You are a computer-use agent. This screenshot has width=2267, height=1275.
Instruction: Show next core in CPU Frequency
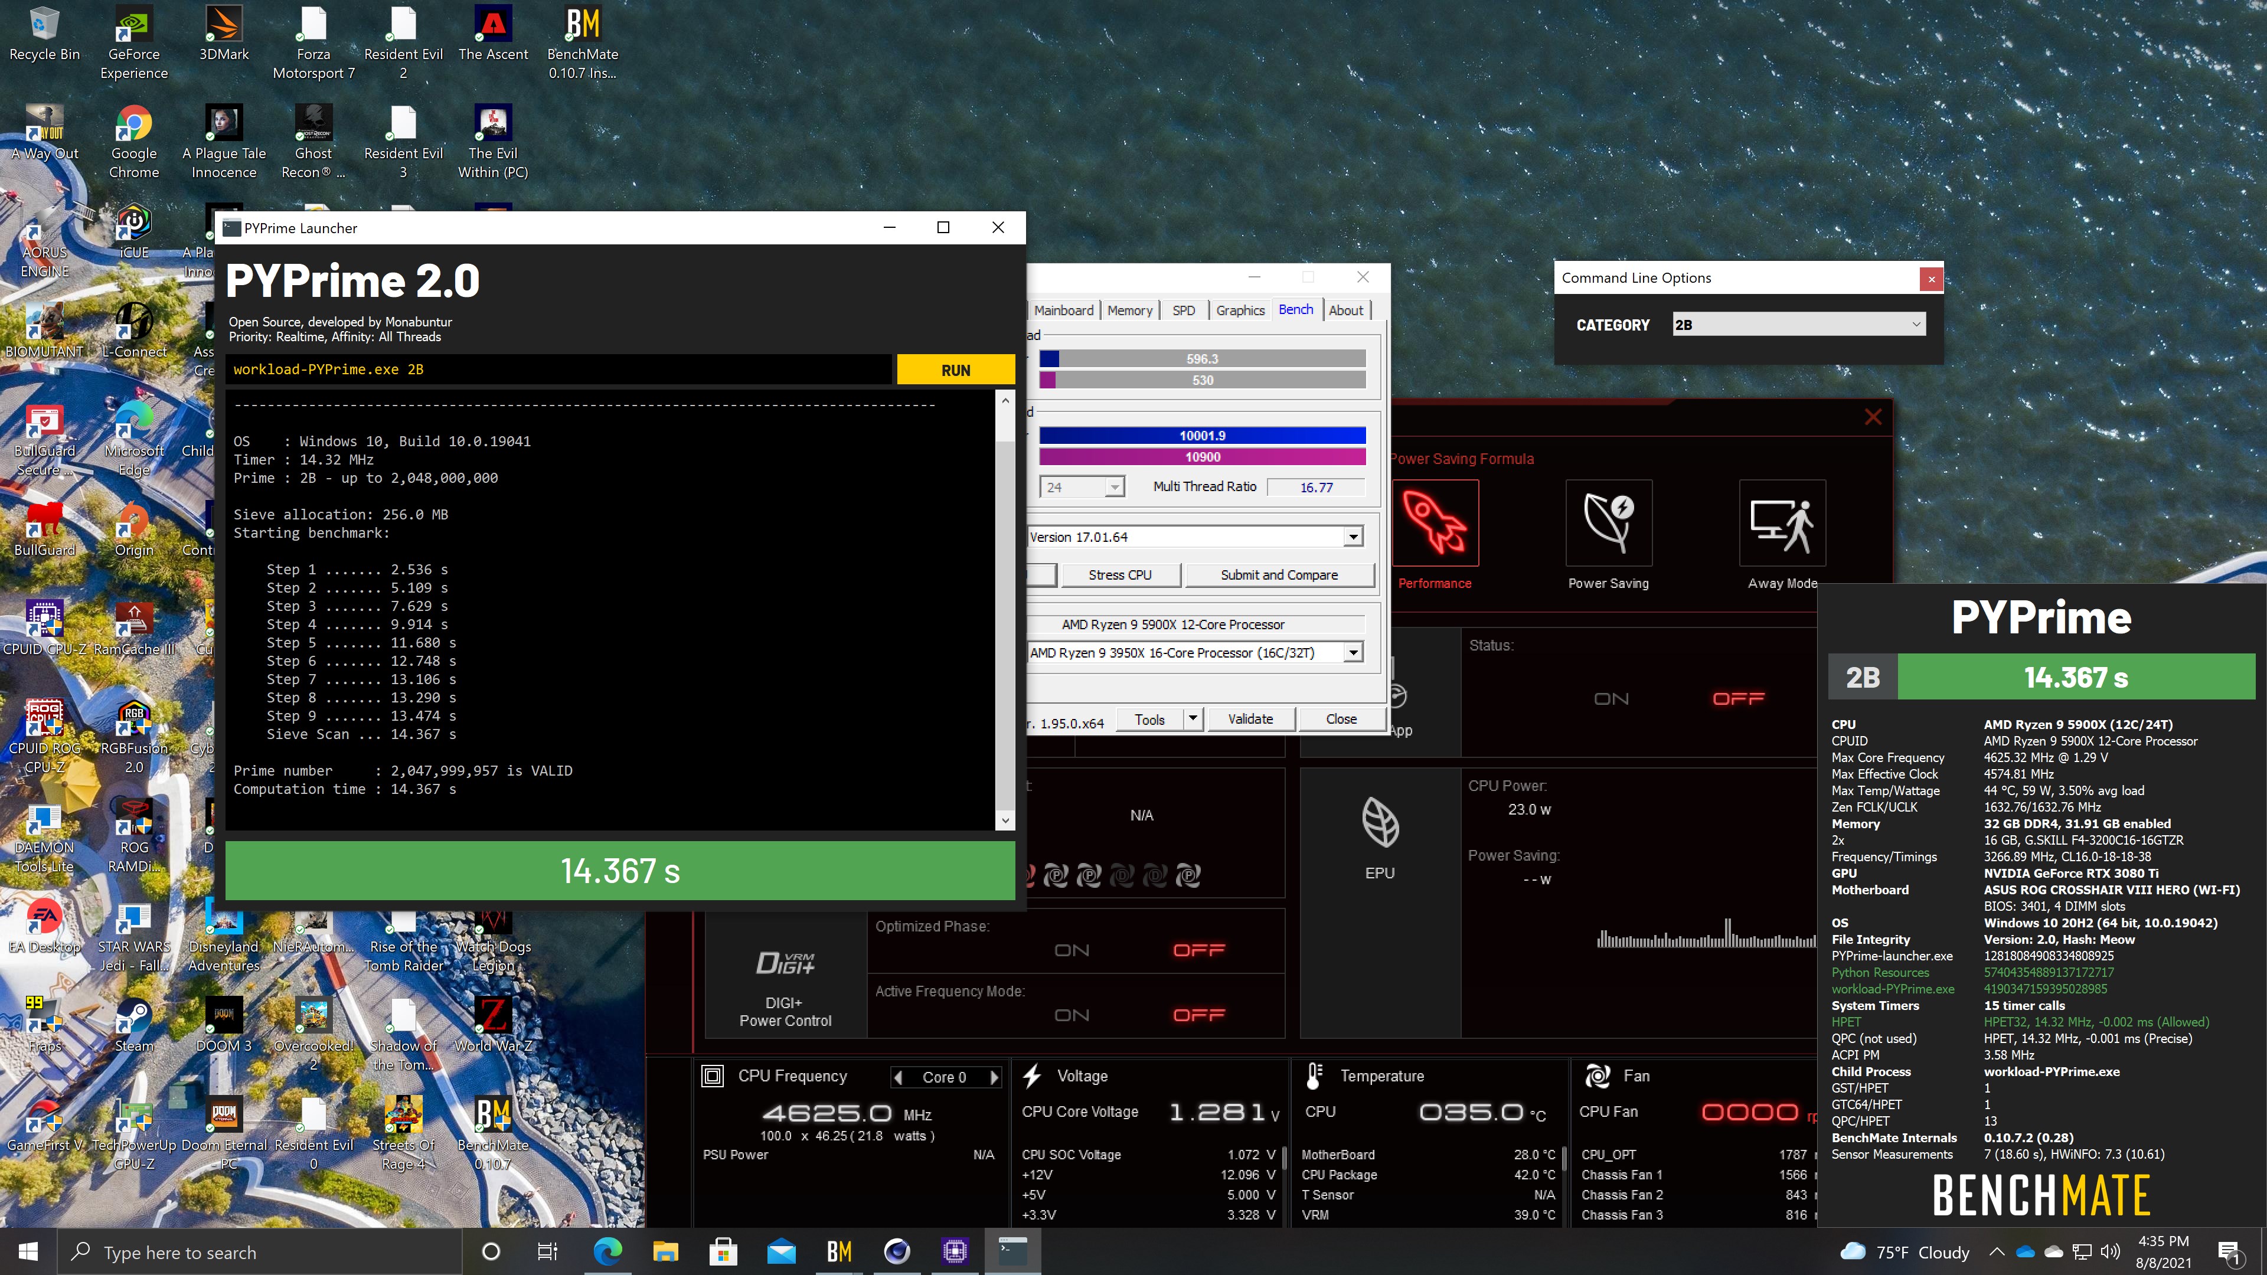(994, 1077)
